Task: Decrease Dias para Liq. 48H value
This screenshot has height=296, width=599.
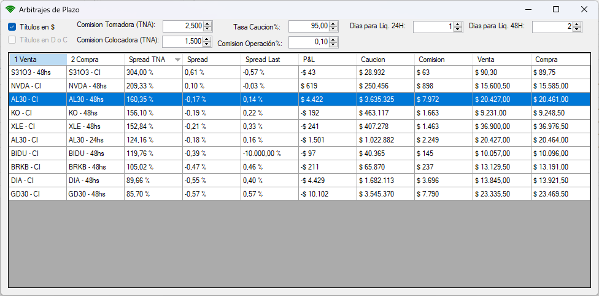Action: pos(577,29)
